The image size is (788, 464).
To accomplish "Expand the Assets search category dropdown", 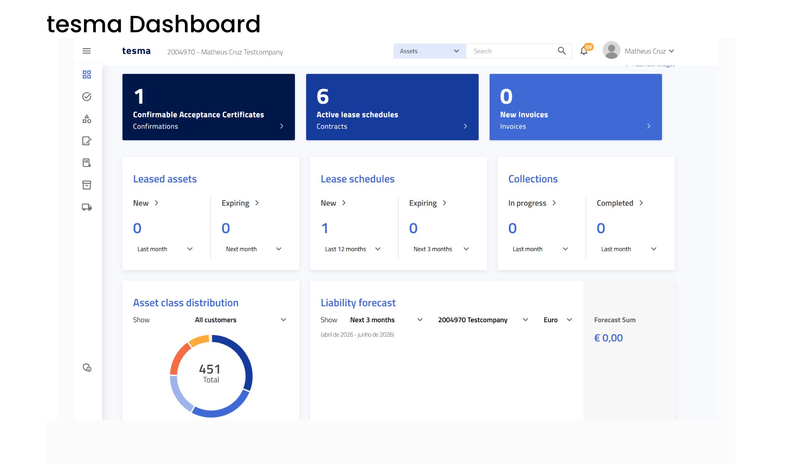I will tap(456, 51).
